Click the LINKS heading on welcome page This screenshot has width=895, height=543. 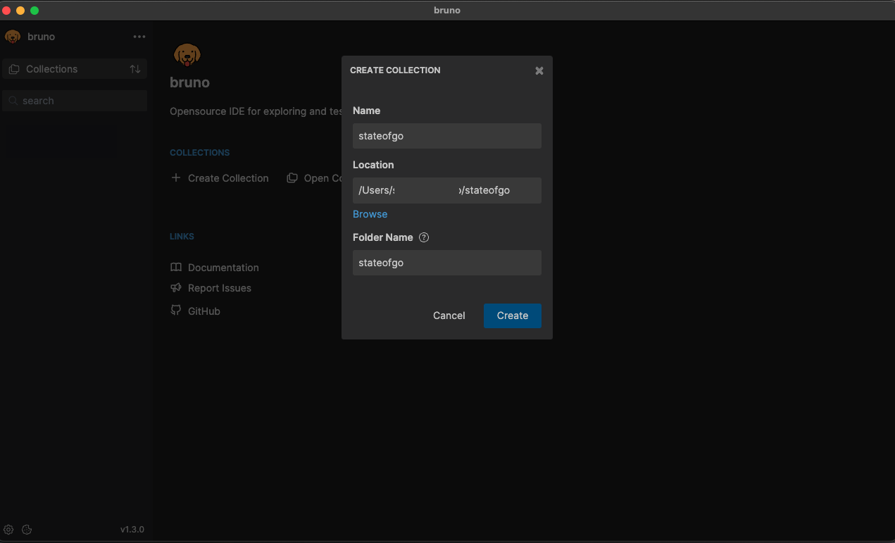182,237
